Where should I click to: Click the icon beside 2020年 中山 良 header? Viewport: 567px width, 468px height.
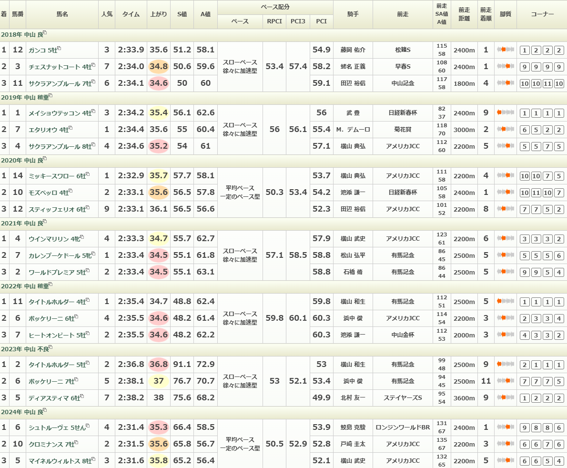[x=45, y=159]
